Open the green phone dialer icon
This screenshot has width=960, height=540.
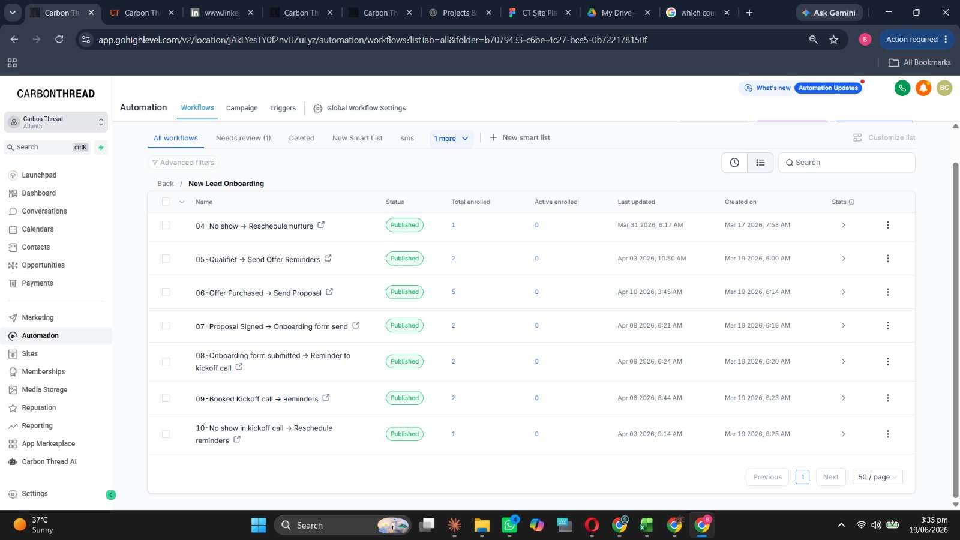click(x=902, y=88)
